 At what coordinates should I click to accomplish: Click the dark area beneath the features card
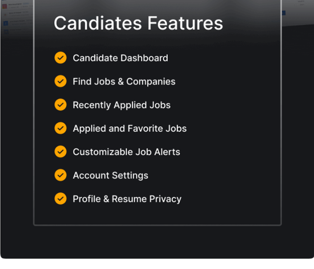pyautogui.click(x=157, y=241)
